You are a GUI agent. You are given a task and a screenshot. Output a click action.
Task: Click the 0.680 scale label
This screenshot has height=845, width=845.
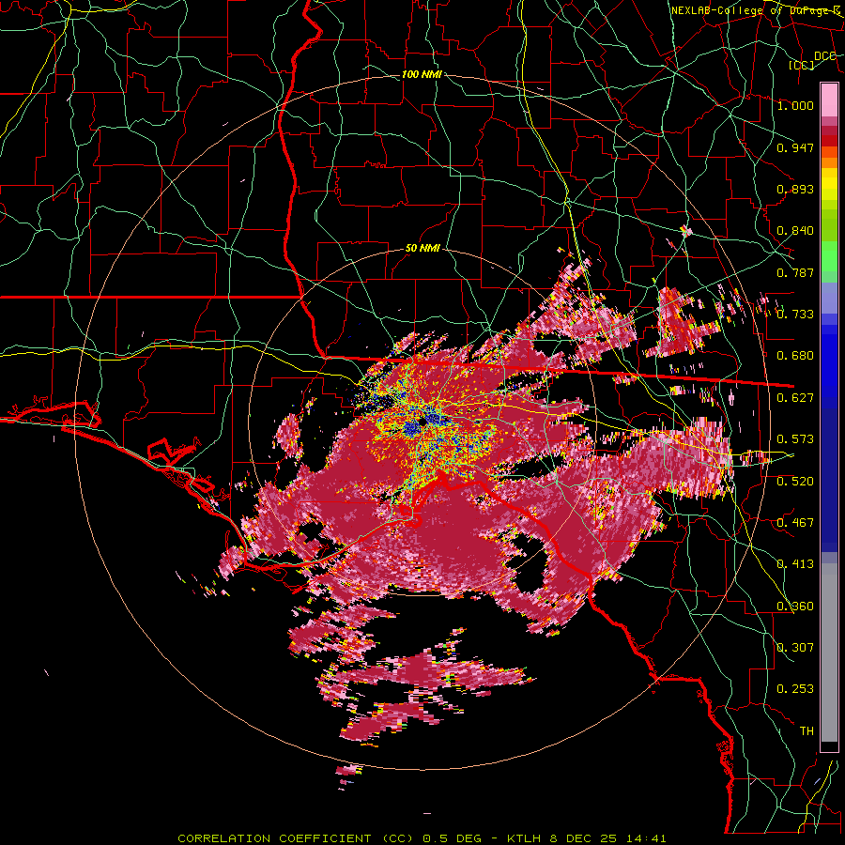[x=795, y=356]
